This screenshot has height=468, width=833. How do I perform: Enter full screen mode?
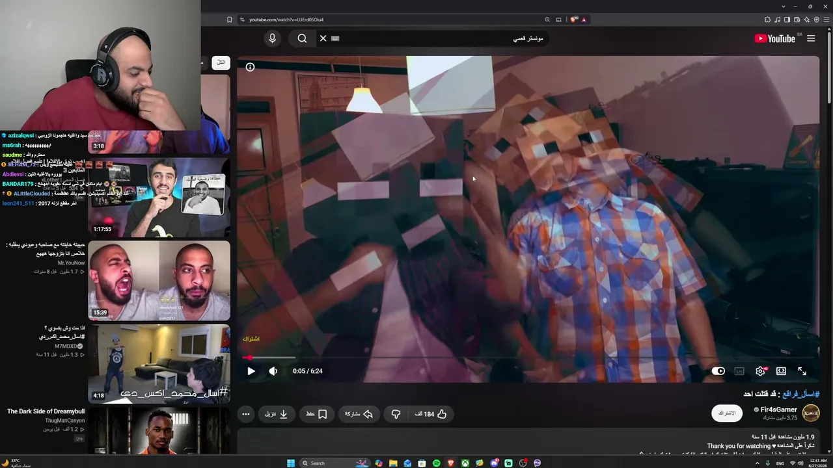802,371
